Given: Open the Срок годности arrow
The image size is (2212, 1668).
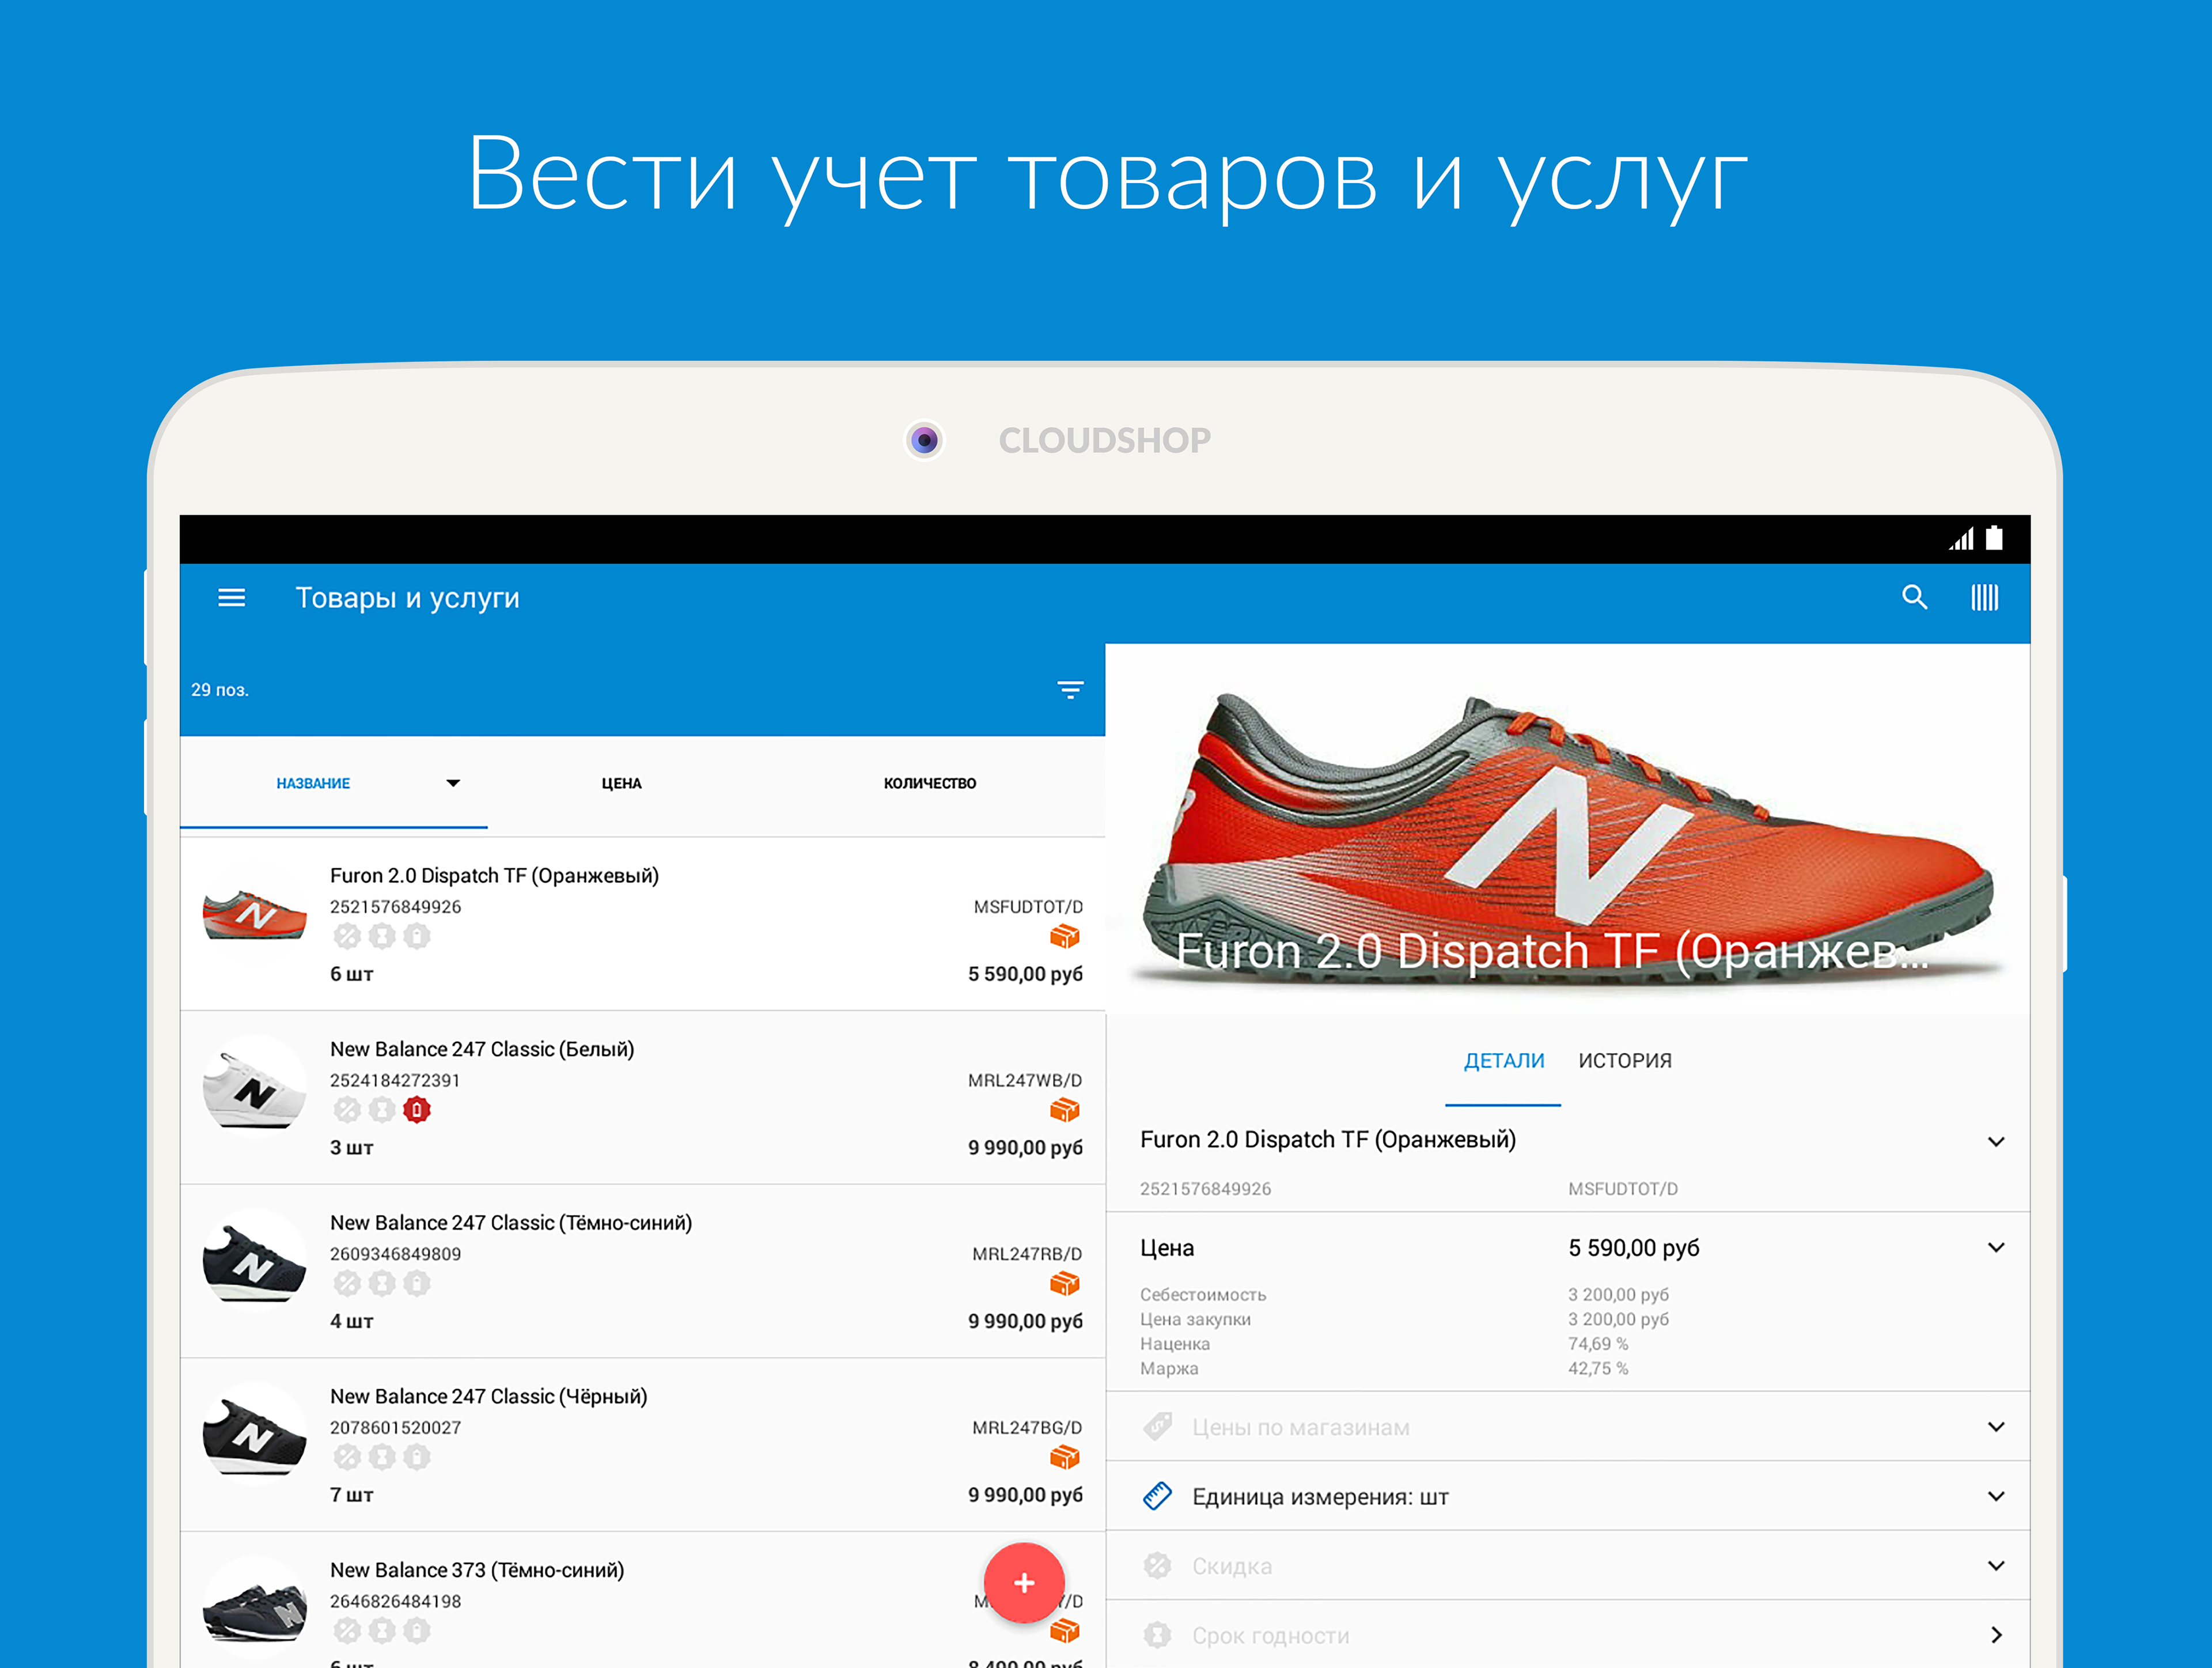Looking at the screenshot, I should pos(1996,1636).
